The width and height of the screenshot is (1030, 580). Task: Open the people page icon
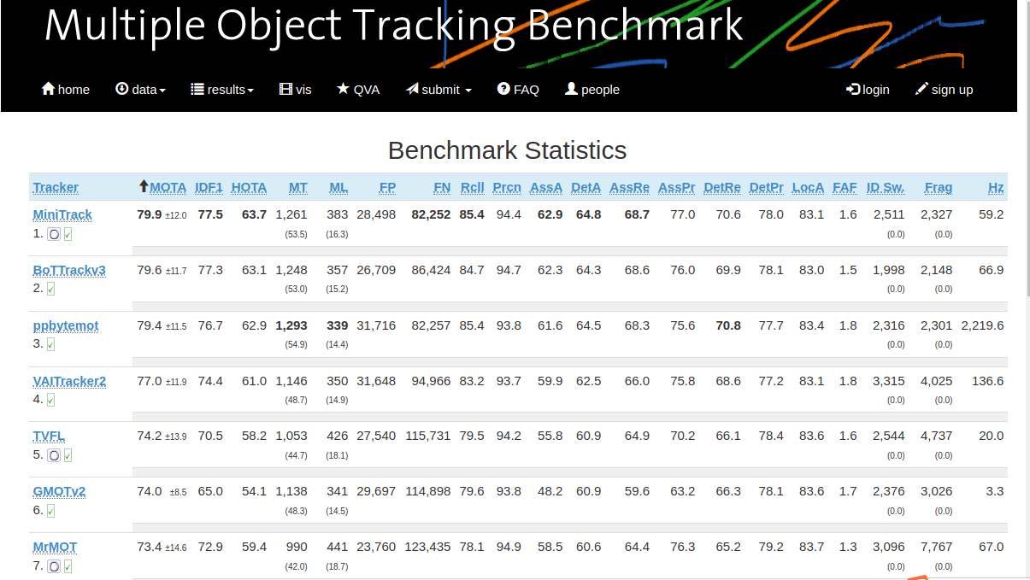(571, 89)
